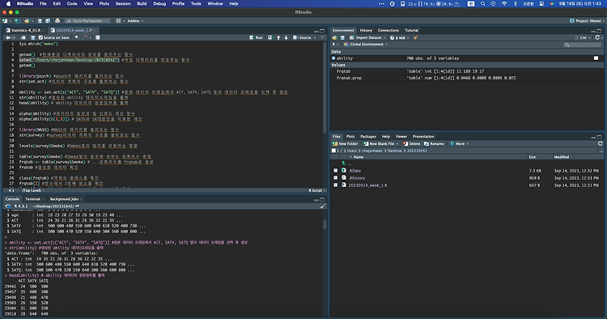
Task: Open the Import Dataset dropdown
Action: (367, 37)
